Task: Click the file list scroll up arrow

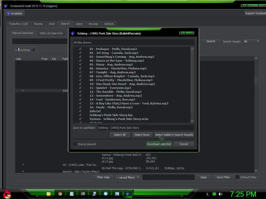Action: 192,49
